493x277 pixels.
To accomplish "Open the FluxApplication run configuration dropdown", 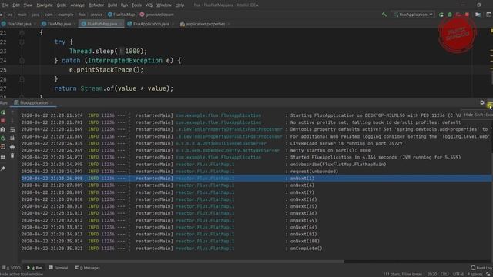I will [413, 15].
